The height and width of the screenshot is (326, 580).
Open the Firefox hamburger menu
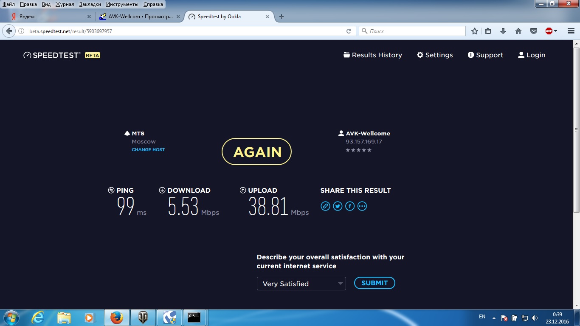coord(571,31)
